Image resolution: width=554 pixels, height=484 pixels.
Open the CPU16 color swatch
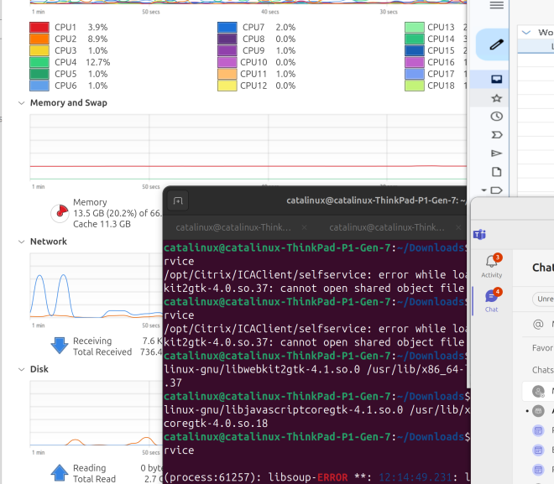(x=415, y=62)
